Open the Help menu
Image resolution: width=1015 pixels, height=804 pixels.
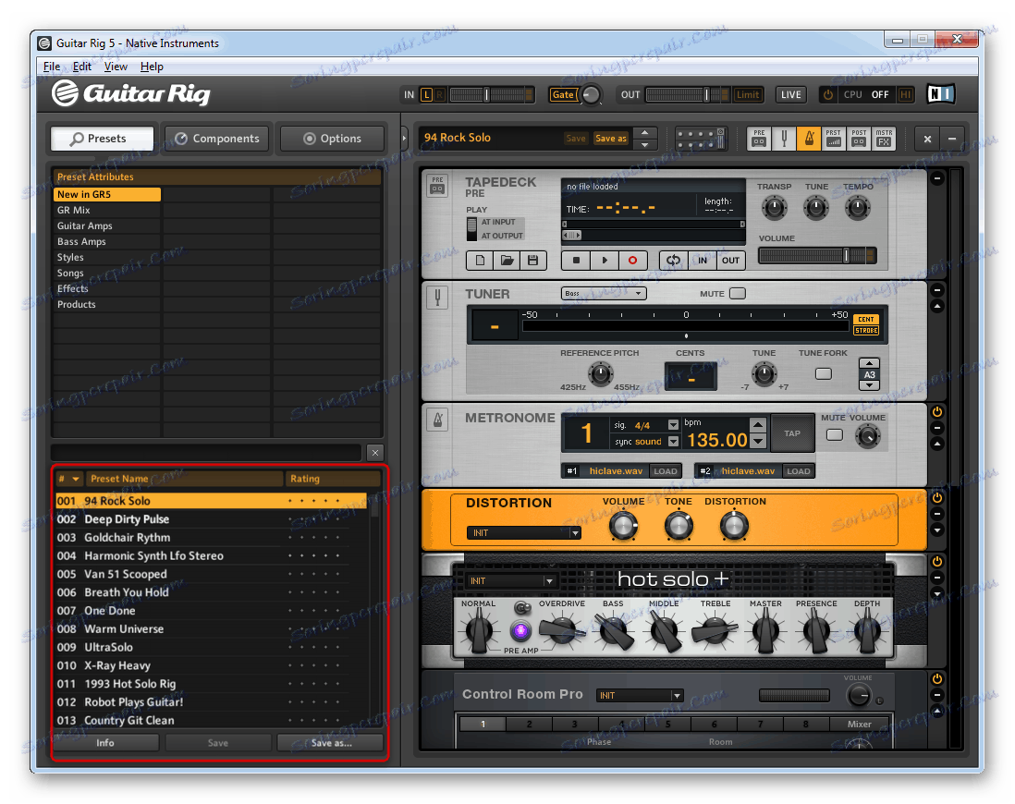point(152,67)
